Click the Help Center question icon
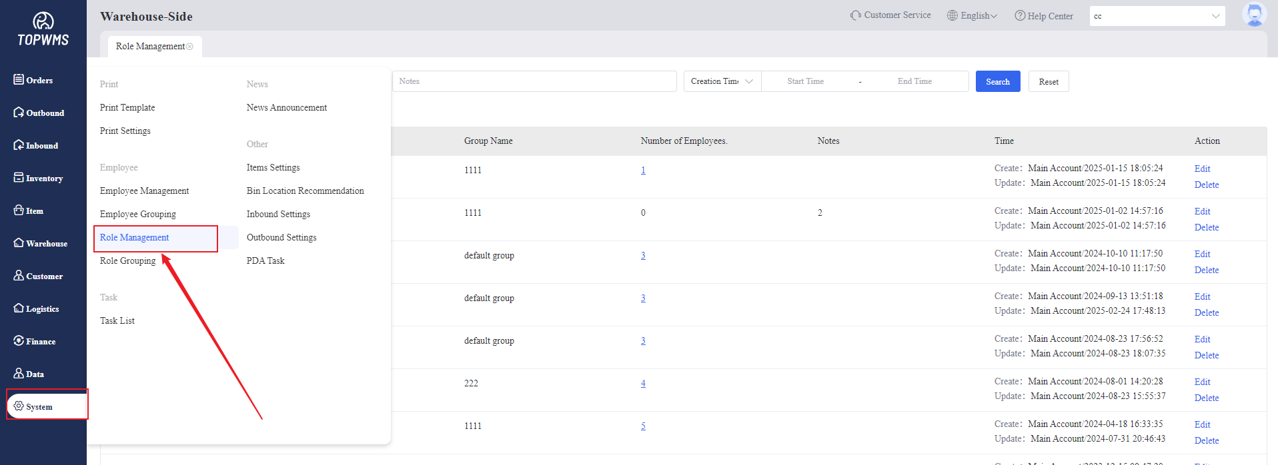Viewport: 1278px width, 465px height. click(x=1020, y=15)
